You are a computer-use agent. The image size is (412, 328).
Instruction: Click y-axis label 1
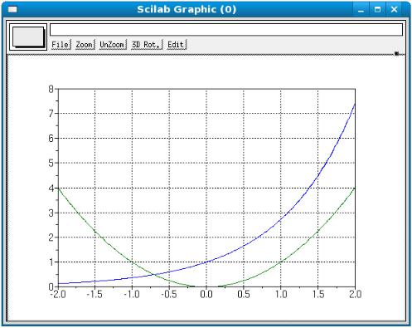point(51,262)
